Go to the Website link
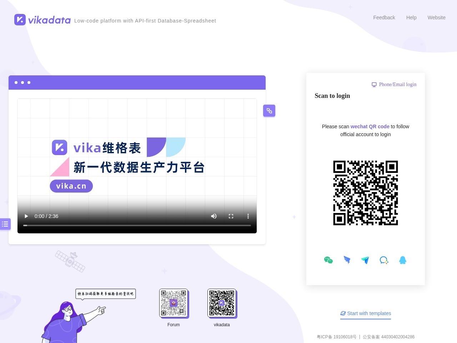This screenshot has height=343, width=457. click(436, 18)
